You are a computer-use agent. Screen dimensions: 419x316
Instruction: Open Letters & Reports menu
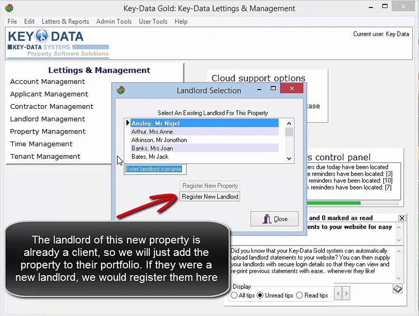[65, 22]
